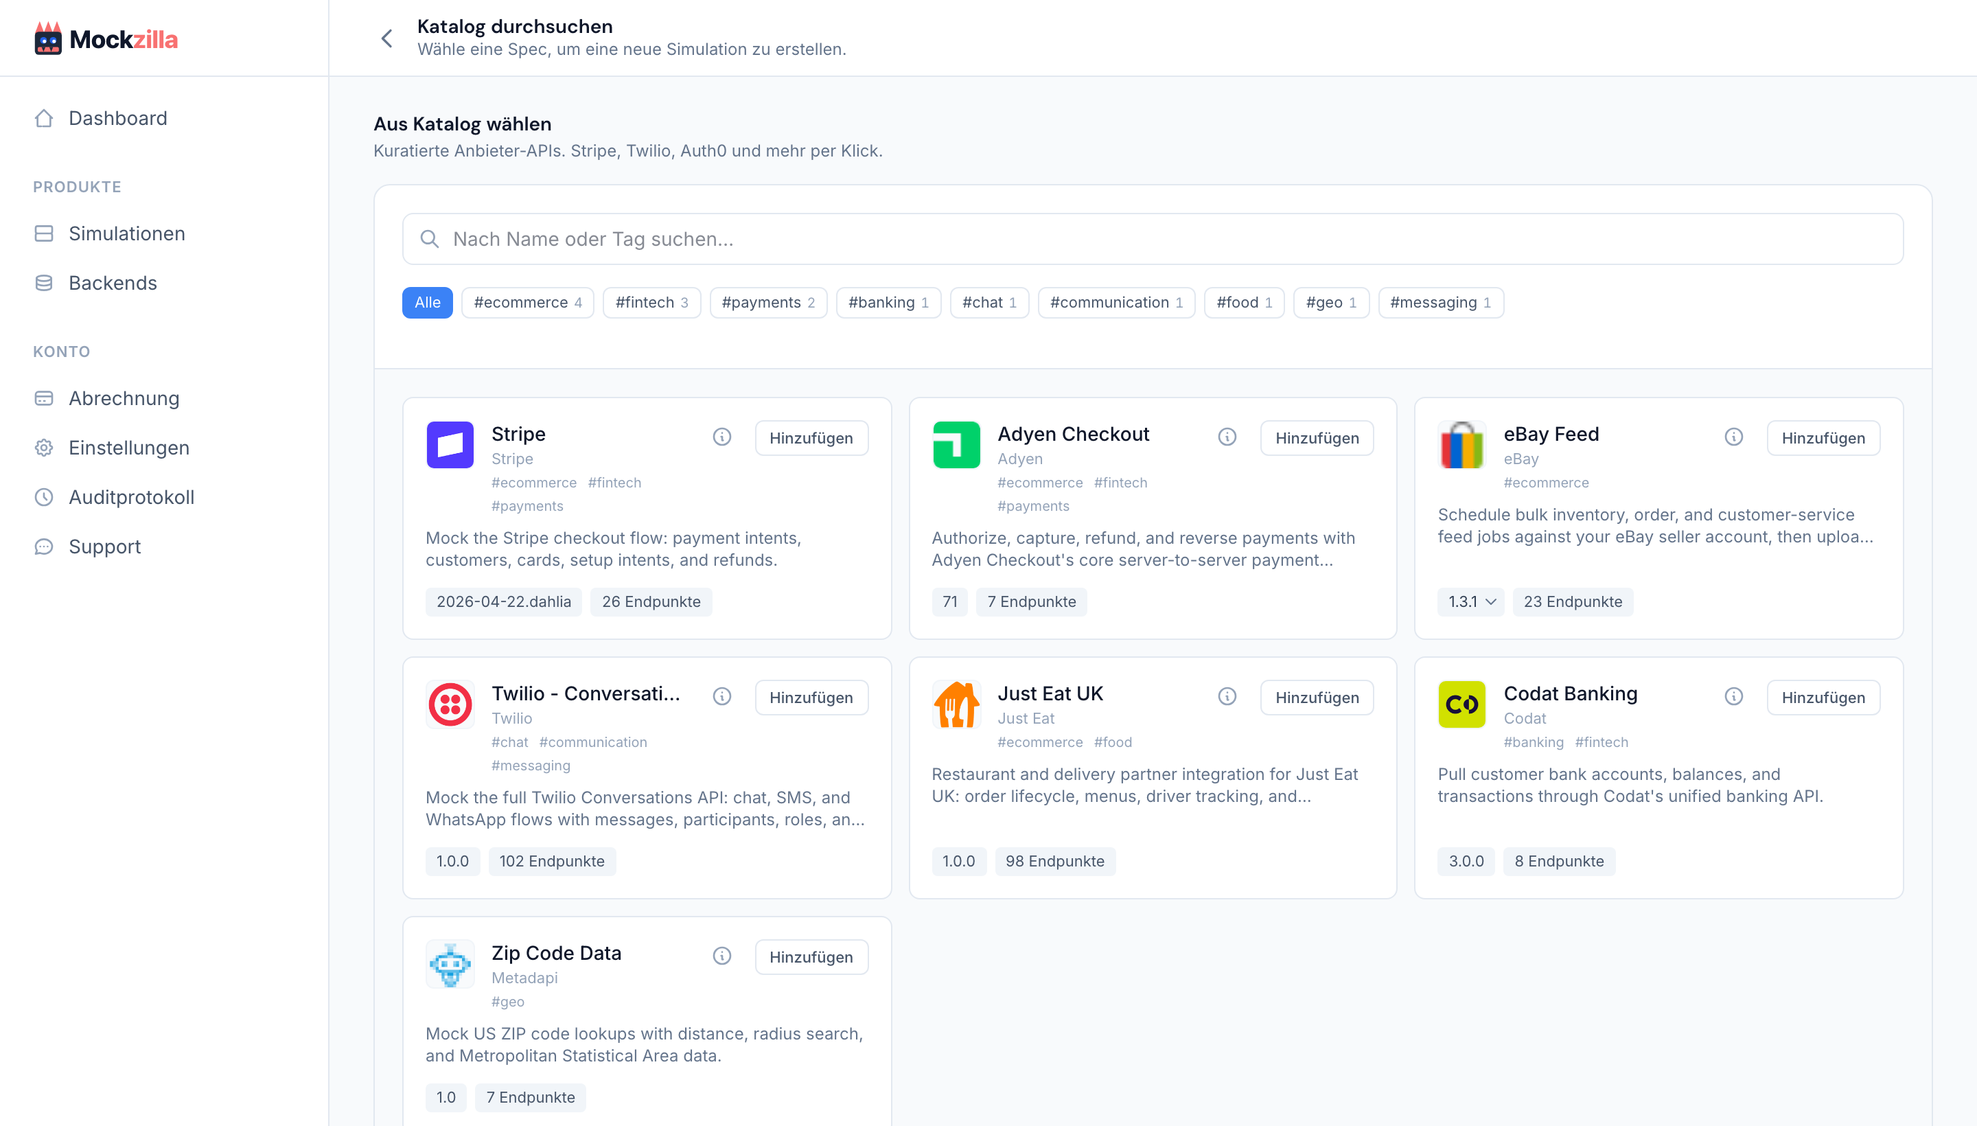Image resolution: width=1977 pixels, height=1126 pixels.
Task: Add the Stripe spec via Hinzufügen
Action: click(812, 438)
